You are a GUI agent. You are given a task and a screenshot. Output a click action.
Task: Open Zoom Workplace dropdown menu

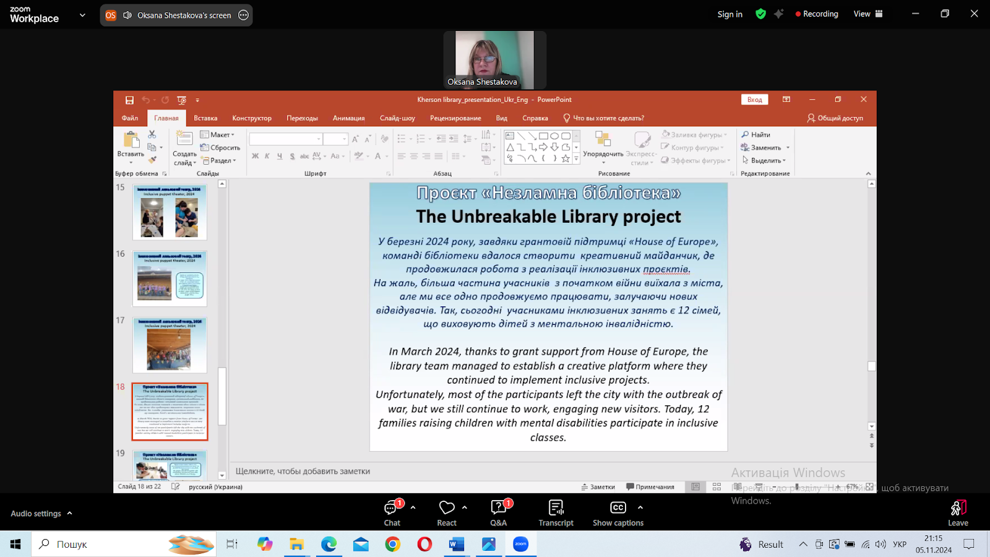pos(82,15)
